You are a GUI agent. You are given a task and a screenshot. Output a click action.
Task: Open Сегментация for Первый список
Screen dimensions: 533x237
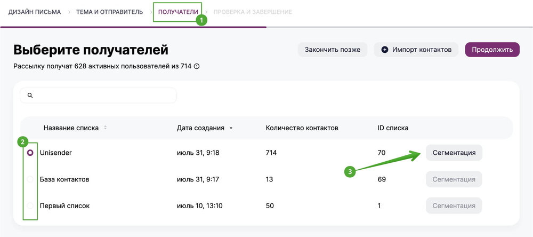(454, 206)
